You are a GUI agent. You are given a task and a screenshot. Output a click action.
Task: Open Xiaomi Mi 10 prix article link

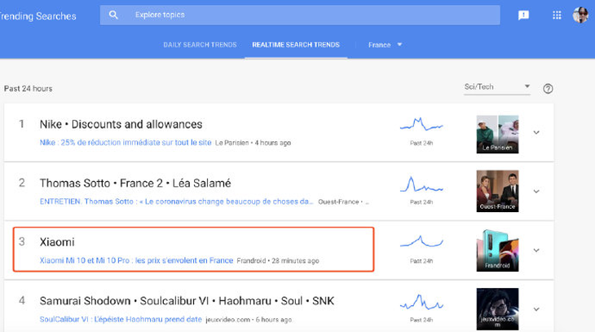click(136, 260)
